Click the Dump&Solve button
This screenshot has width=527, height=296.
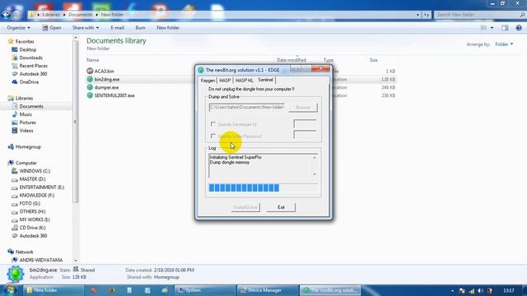[245, 207]
